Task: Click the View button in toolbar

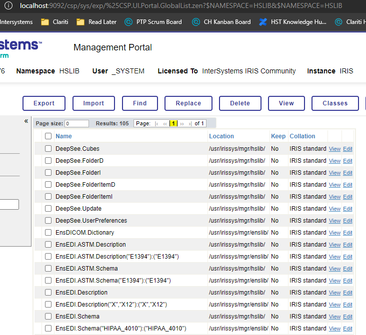Action: coord(286,103)
